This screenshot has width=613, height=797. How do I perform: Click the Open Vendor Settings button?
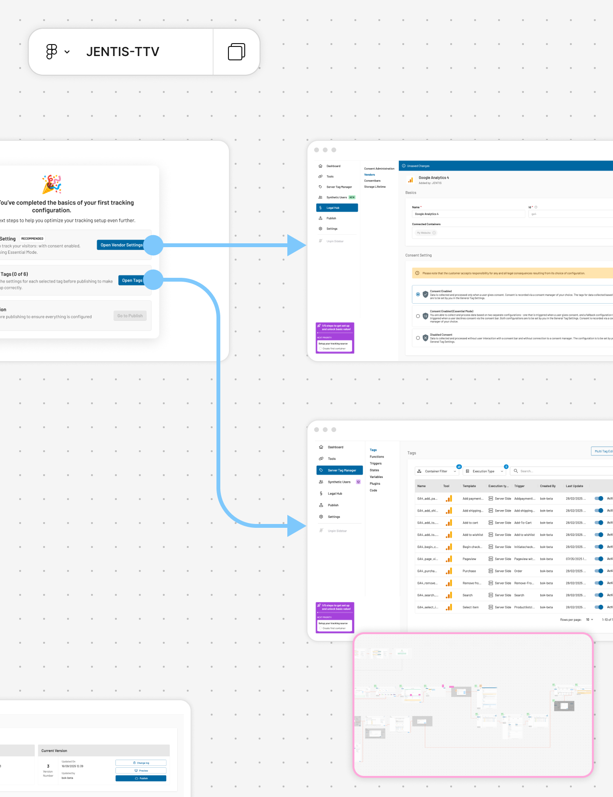122,245
